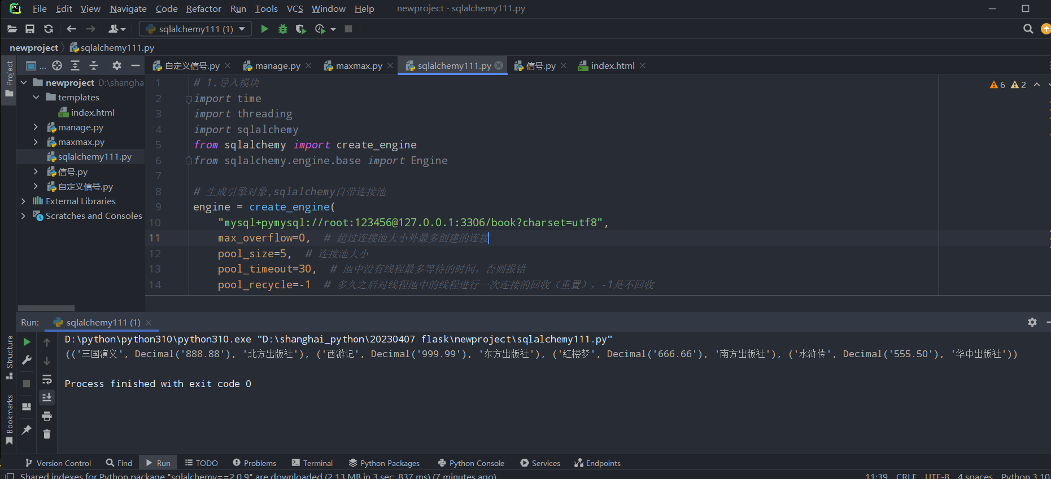This screenshot has width=1051, height=479.
Task: Collapse the newproject root folder
Action: [24, 82]
